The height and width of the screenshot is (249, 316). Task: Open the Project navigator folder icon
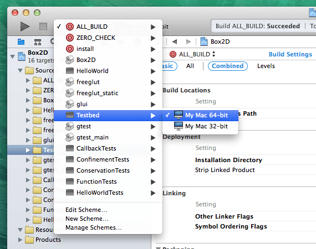click(x=21, y=41)
